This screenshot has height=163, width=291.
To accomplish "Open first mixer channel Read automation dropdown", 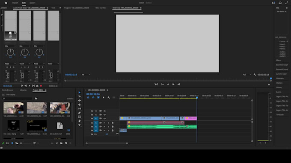I will [x=10, y=64].
